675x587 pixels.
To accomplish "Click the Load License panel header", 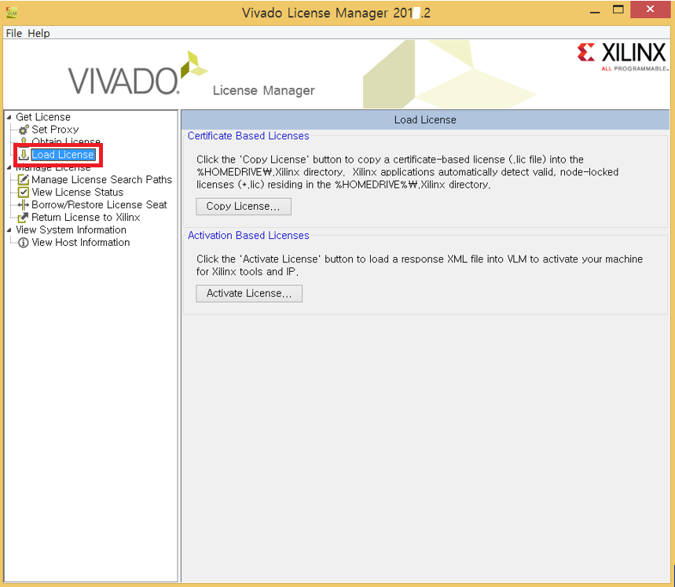I will point(425,119).
